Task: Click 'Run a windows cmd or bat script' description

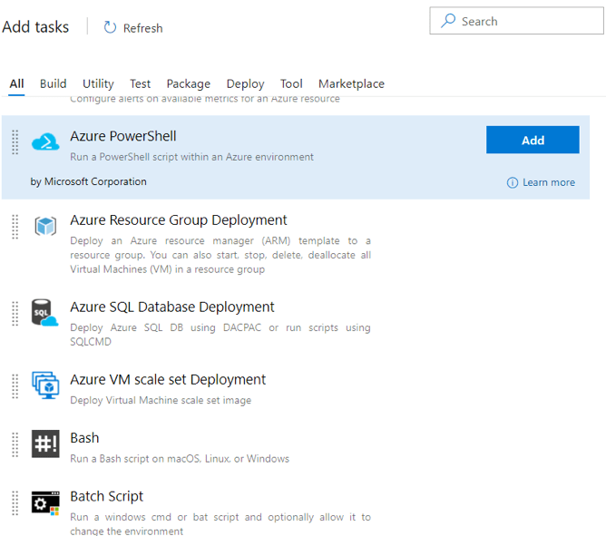Action: point(220,523)
